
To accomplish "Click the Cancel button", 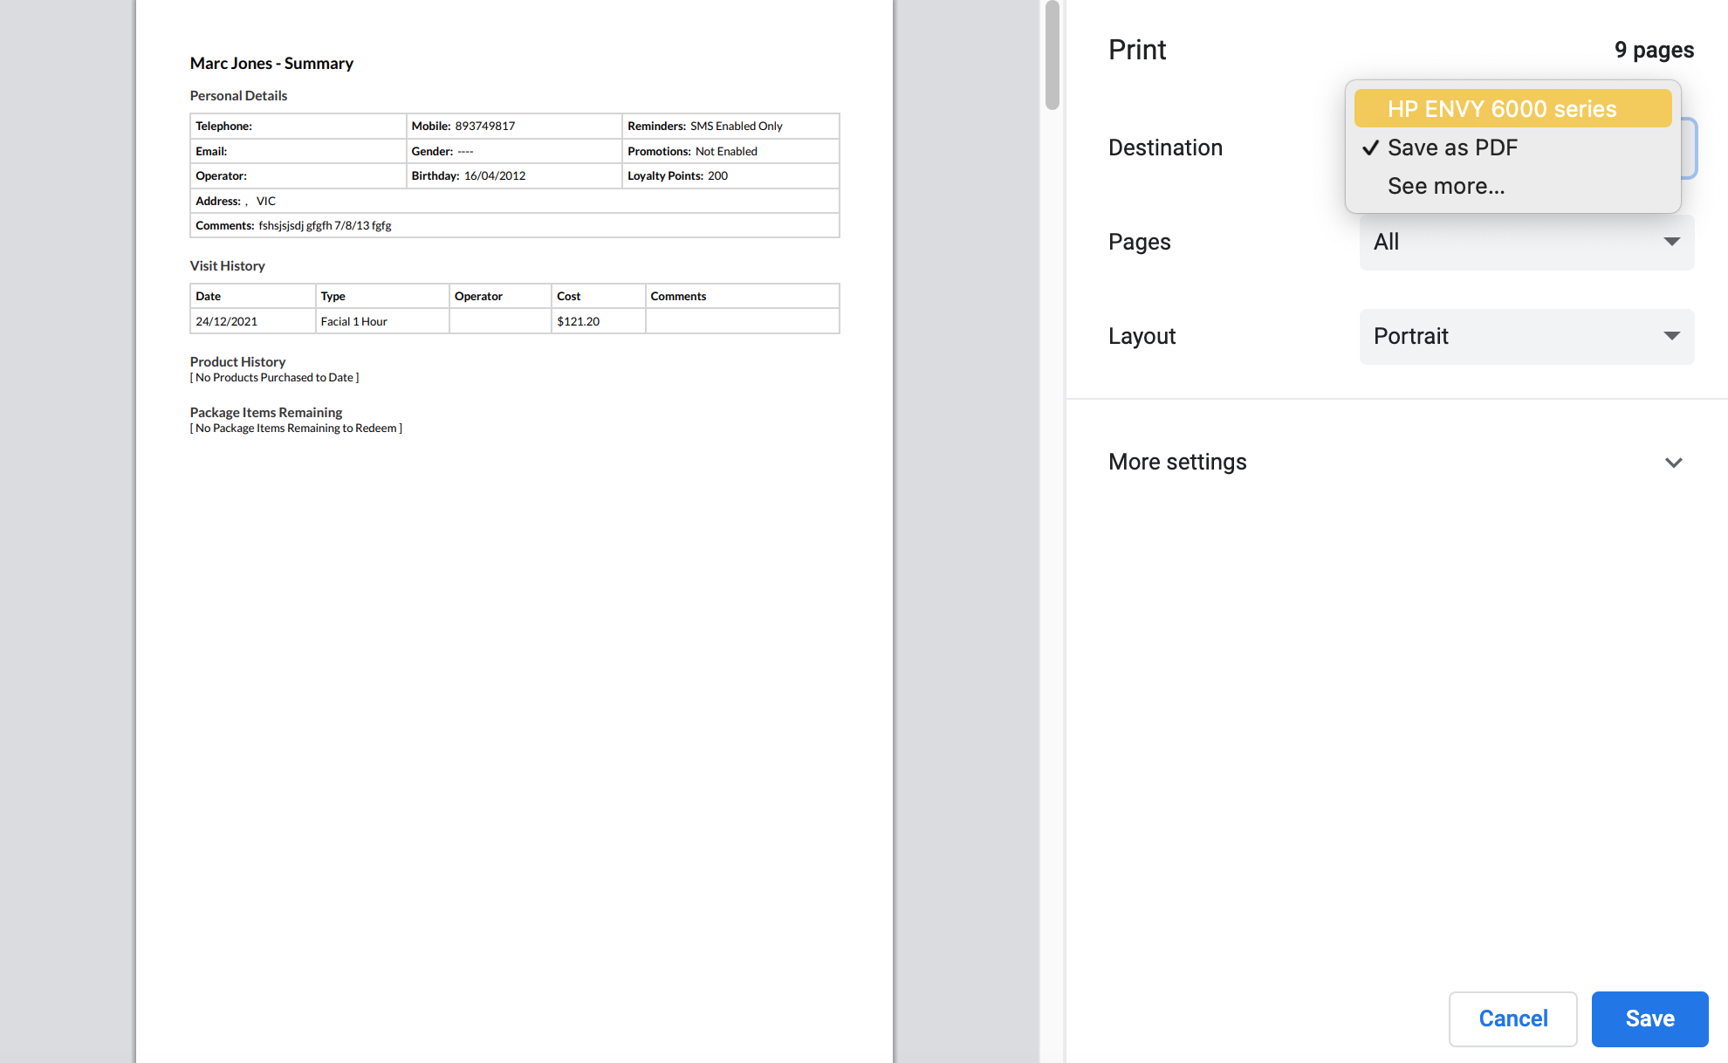I will click(x=1512, y=1018).
